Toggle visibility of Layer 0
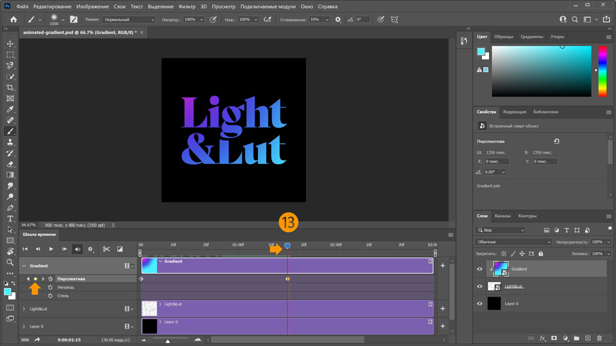This screenshot has height=346, width=616. (x=479, y=304)
